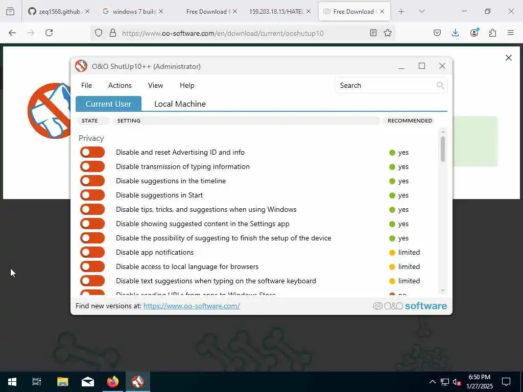This screenshot has height=392, width=523.
Task: Select the Current User tab
Action: [108, 104]
